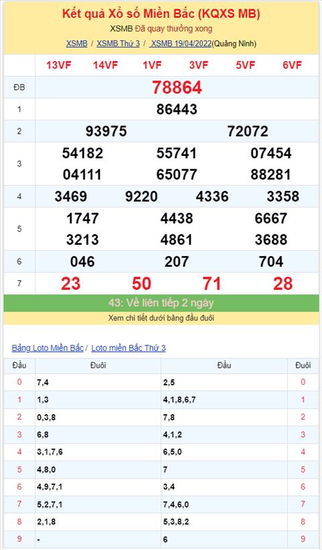Screen dimensions: 322x550
Task: Click third prize number 07454
Action: [271, 153]
